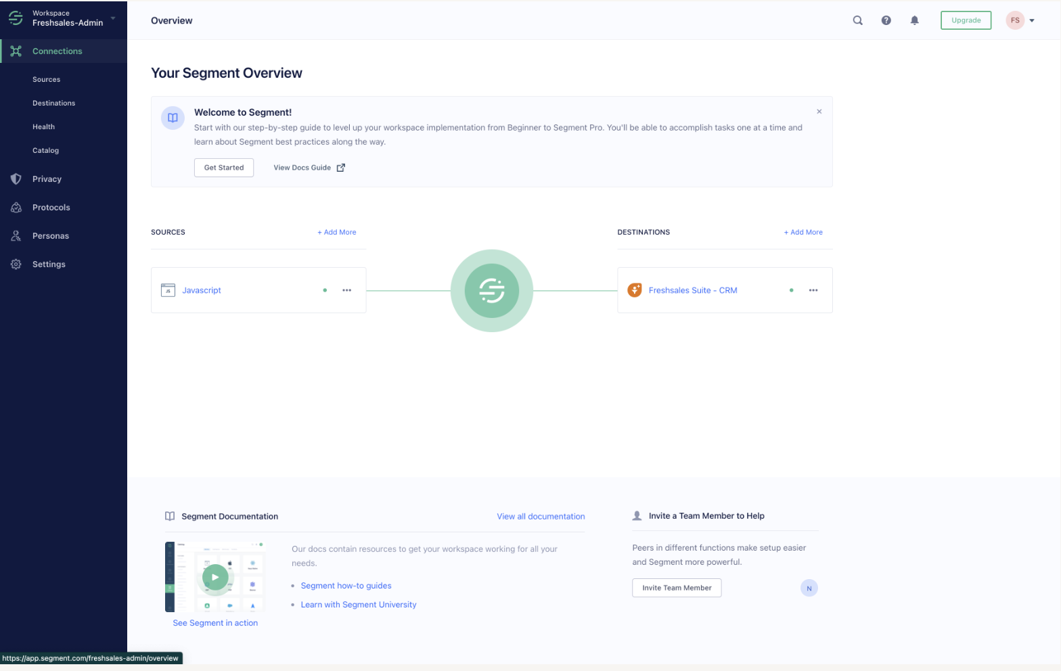
Task: Open Learn with Segment University
Action: pyautogui.click(x=359, y=605)
